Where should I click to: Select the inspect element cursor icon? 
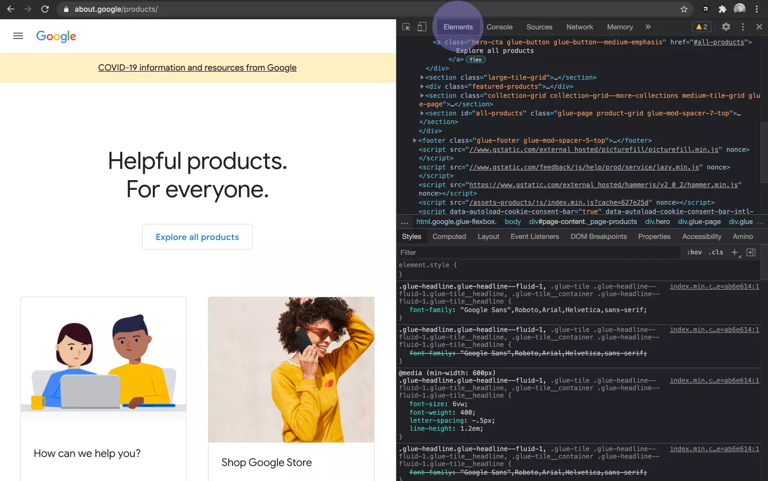coord(406,26)
